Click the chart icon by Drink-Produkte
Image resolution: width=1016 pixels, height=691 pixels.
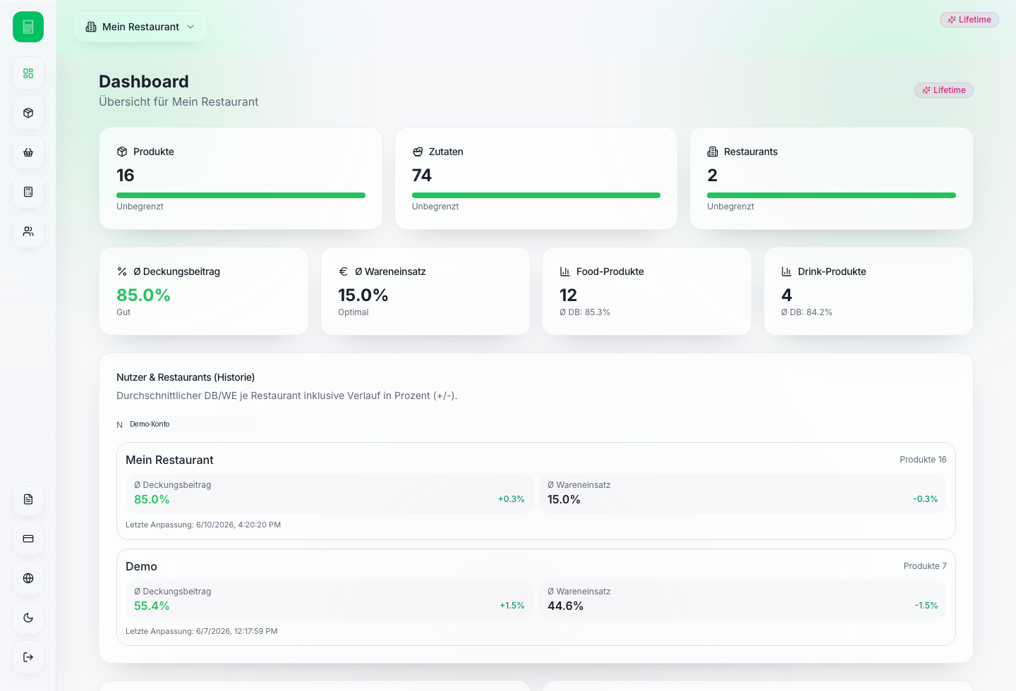tap(787, 271)
